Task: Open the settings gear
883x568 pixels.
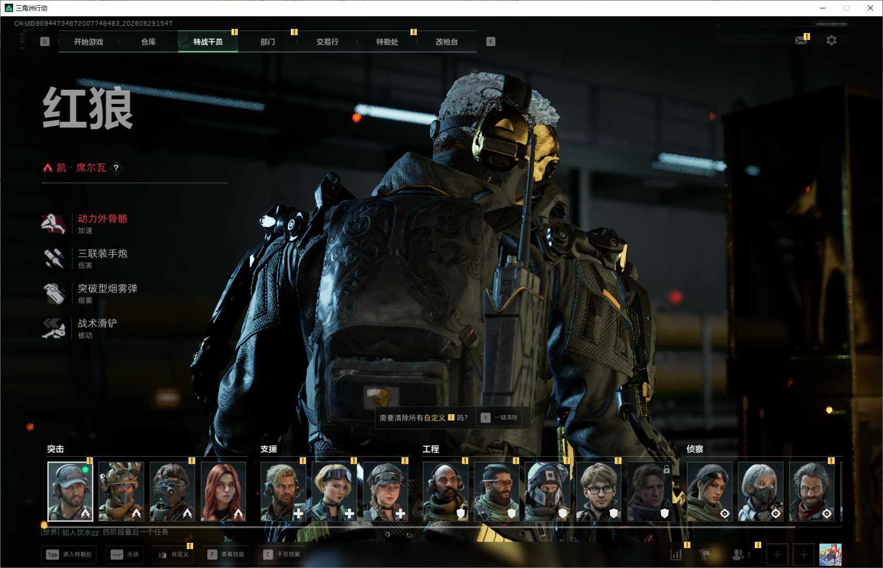Action: point(832,40)
